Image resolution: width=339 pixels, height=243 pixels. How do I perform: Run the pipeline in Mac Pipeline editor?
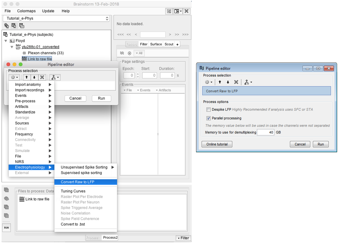pyautogui.click(x=101, y=98)
